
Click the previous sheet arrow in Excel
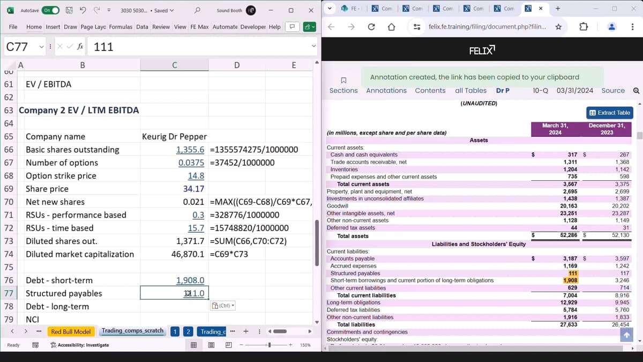tap(12, 331)
